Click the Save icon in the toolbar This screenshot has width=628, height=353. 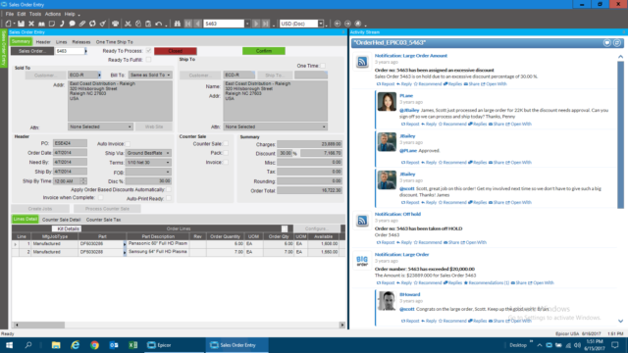pyautogui.click(x=21, y=24)
